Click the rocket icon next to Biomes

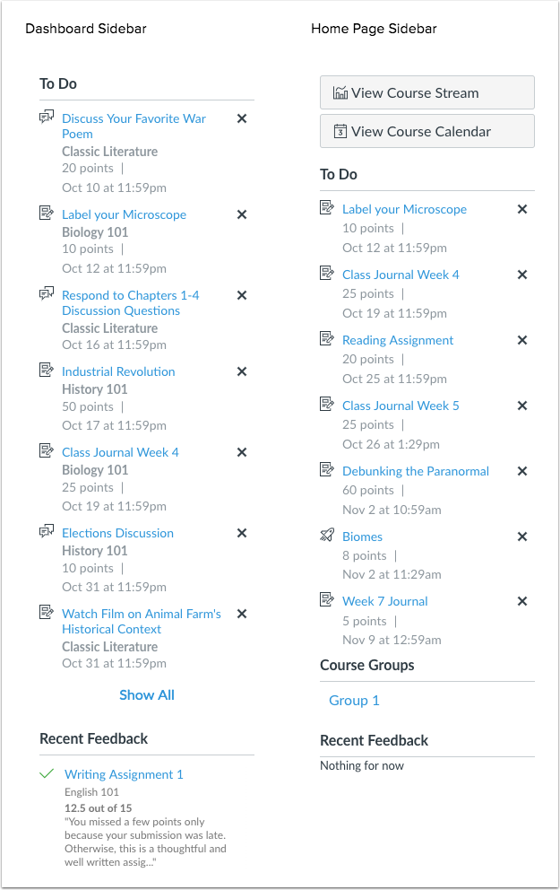pos(328,536)
